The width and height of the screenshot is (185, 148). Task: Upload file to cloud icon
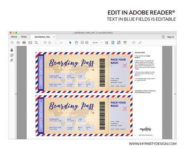point(18,43)
